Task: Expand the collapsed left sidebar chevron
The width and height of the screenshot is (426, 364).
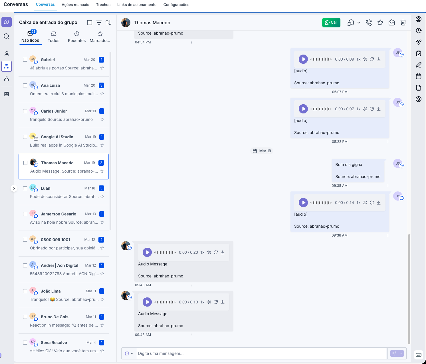Action: (x=14, y=188)
